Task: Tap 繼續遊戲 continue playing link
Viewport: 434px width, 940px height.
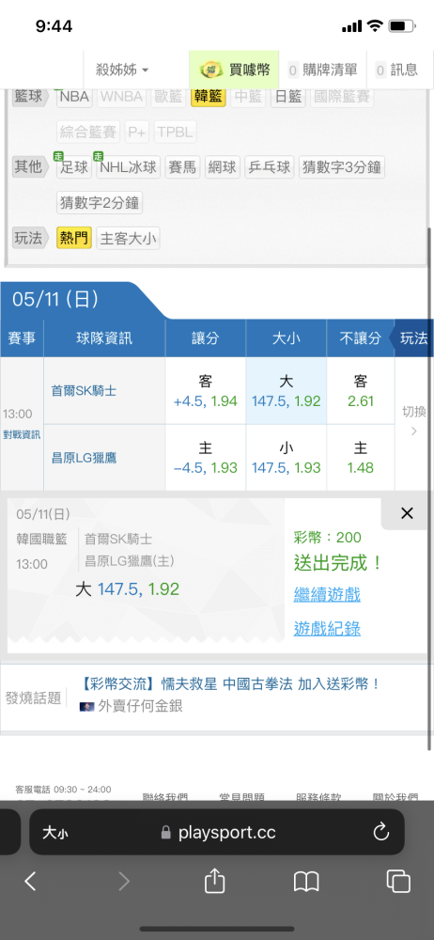Action: click(327, 595)
